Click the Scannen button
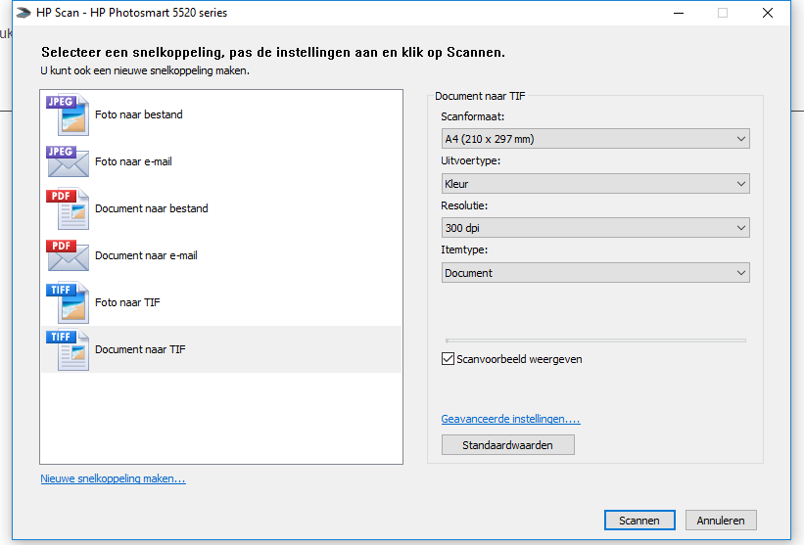This screenshot has width=804, height=545. tap(639, 521)
